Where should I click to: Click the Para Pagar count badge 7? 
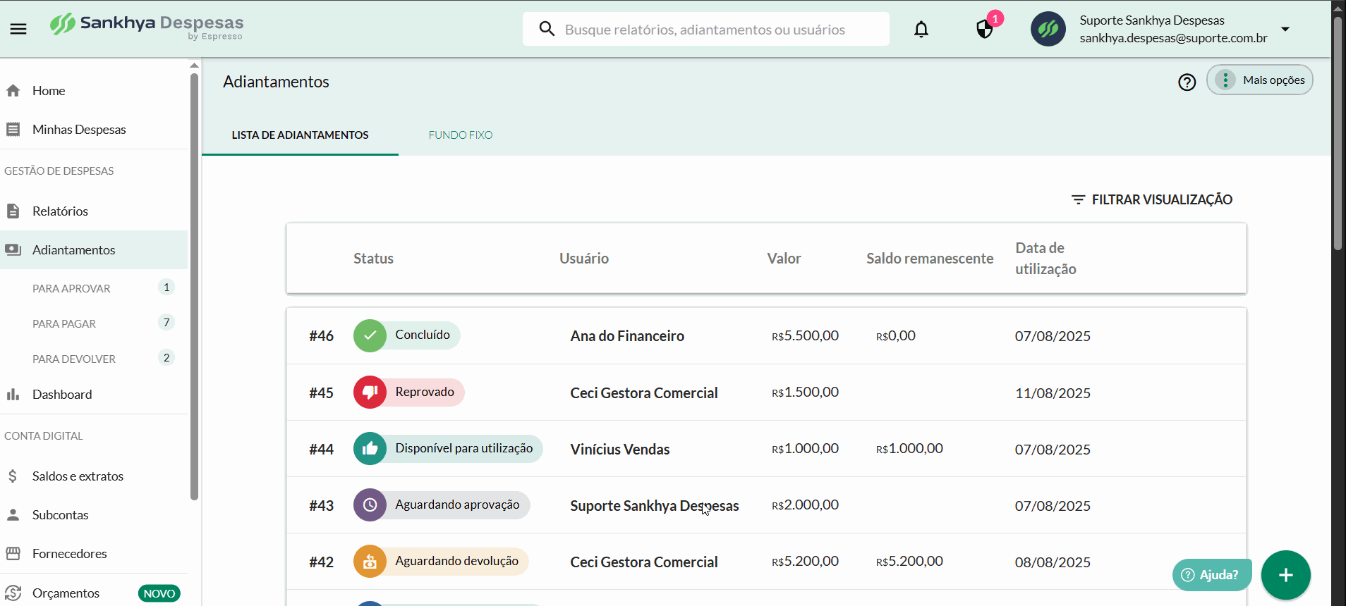coord(166,322)
